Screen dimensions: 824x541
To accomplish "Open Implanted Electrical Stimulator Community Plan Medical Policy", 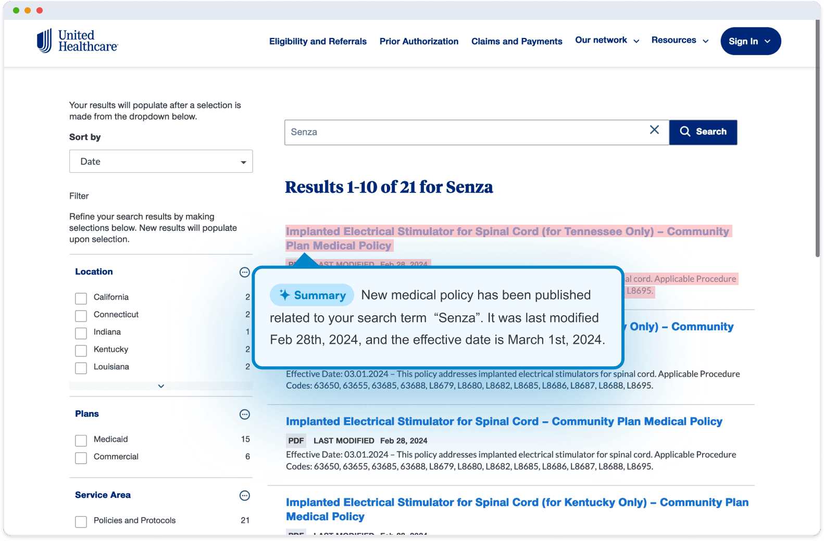I will pos(504,421).
